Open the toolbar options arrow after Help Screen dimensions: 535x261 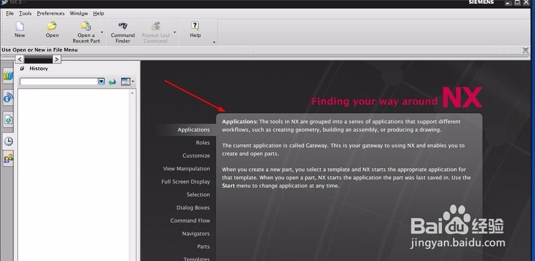(x=214, y=42)
